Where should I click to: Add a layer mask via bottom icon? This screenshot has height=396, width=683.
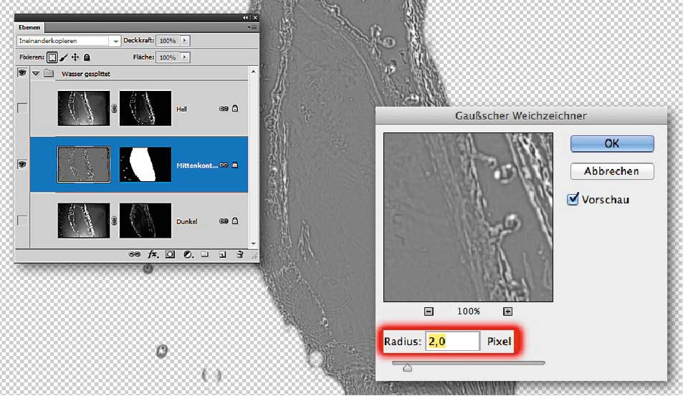tap(170, 254)
